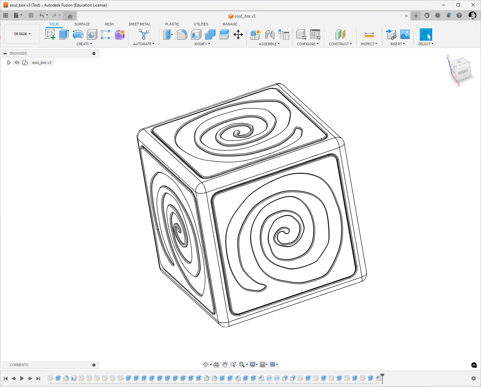Open the Design workspace dropdown
The width and height of the screenshot is (481, 387).
(x=22, y=34)
